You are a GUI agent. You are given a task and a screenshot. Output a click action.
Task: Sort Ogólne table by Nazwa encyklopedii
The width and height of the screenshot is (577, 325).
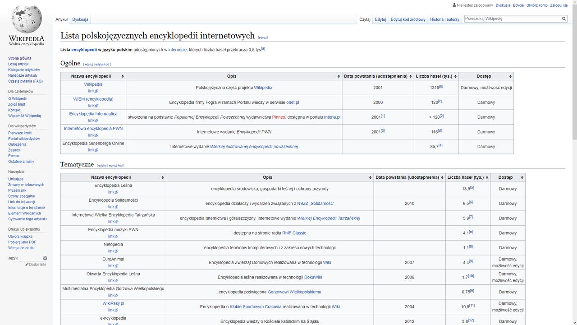(93, 76)
